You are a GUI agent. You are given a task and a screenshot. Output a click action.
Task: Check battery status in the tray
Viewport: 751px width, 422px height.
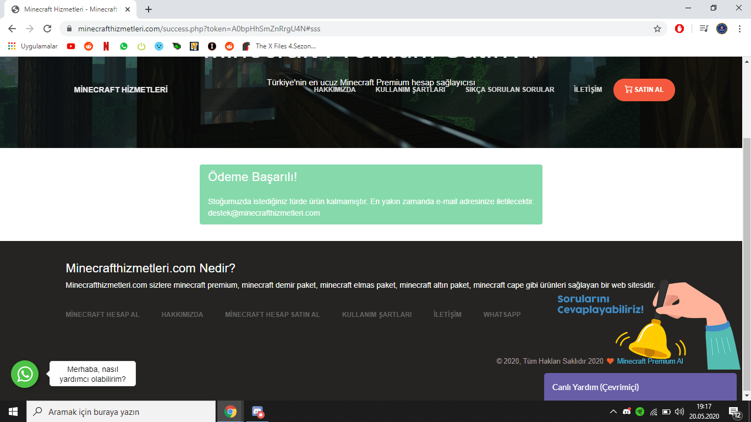(x=666, y=412)
